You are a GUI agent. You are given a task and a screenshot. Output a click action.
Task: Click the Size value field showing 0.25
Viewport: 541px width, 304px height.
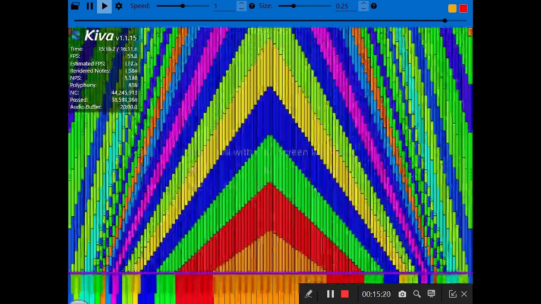click(346, 6)
